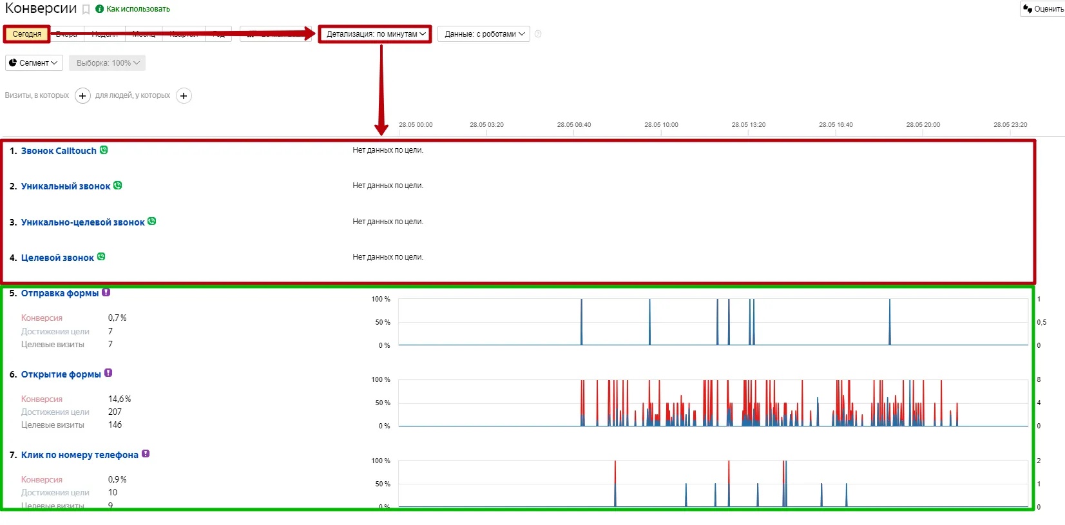Click 28.05 10:00 spike on Отправка формы chart

(649, 322)
